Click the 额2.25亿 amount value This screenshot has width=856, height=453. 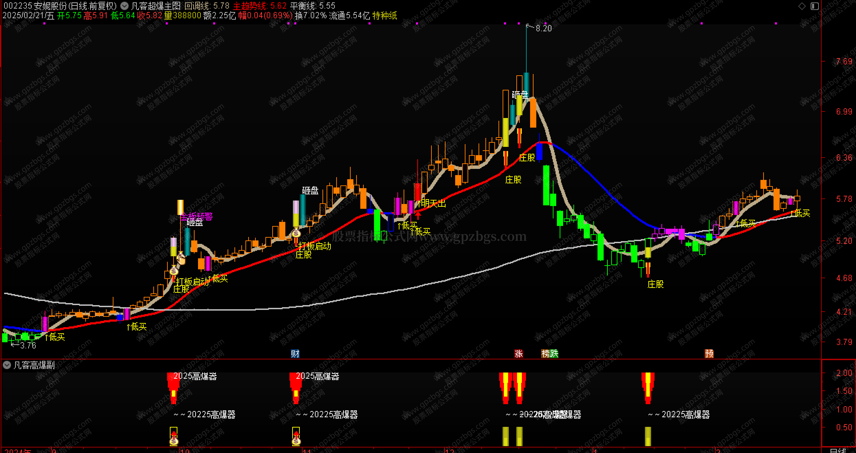[x=220, y=15]
